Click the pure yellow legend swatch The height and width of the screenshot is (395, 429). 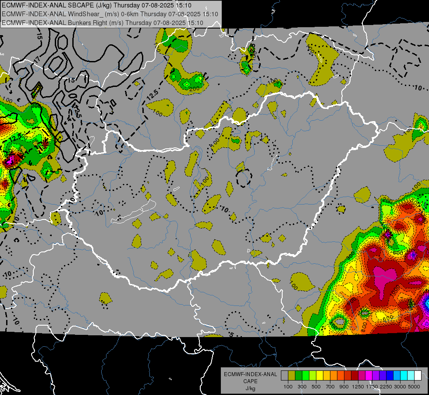(319, 376)
